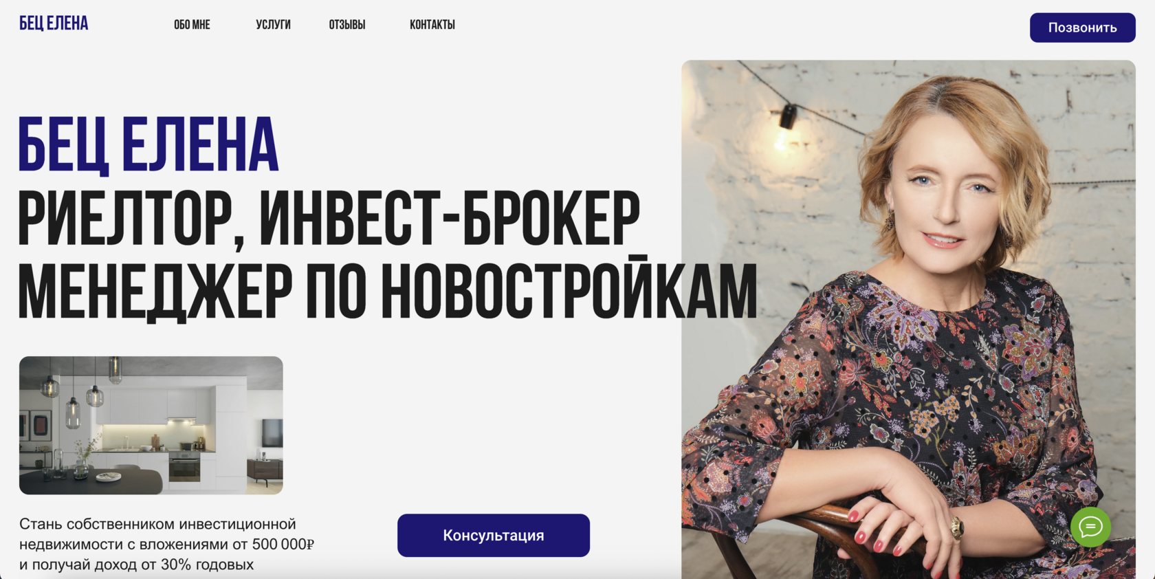Click the large blue БЕЦ ЕЛЕНА heading
Screen dimensions: 1155x579
tap(148, 146)
